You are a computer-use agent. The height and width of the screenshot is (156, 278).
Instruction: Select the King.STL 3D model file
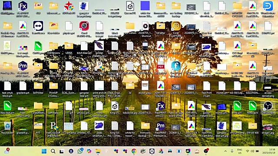(x=115, y=106)
